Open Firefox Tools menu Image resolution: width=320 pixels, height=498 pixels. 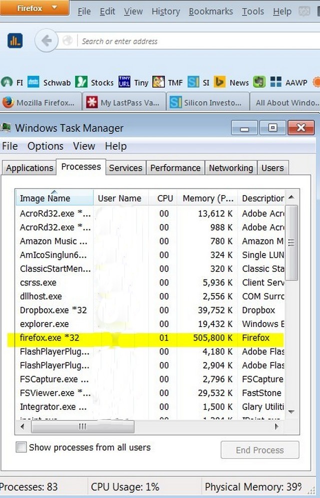click(253, 11)
